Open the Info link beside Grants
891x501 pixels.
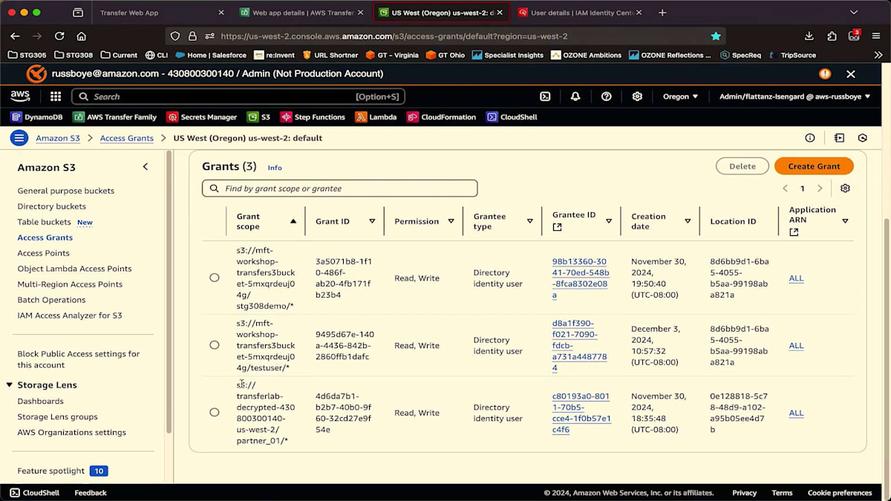[x=275, y=168]
